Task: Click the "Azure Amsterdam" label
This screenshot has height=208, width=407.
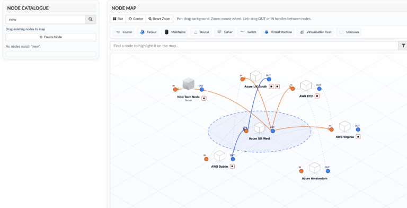Action: click(315, 178)
